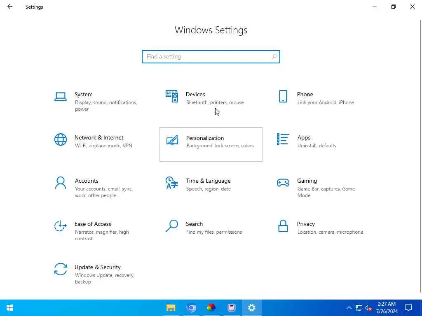The image size is (422, 316).
Task: Select the Phone icon
Action: coord(283,96)
